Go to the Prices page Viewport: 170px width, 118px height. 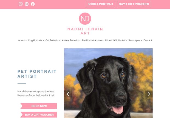tap(108, 40)
